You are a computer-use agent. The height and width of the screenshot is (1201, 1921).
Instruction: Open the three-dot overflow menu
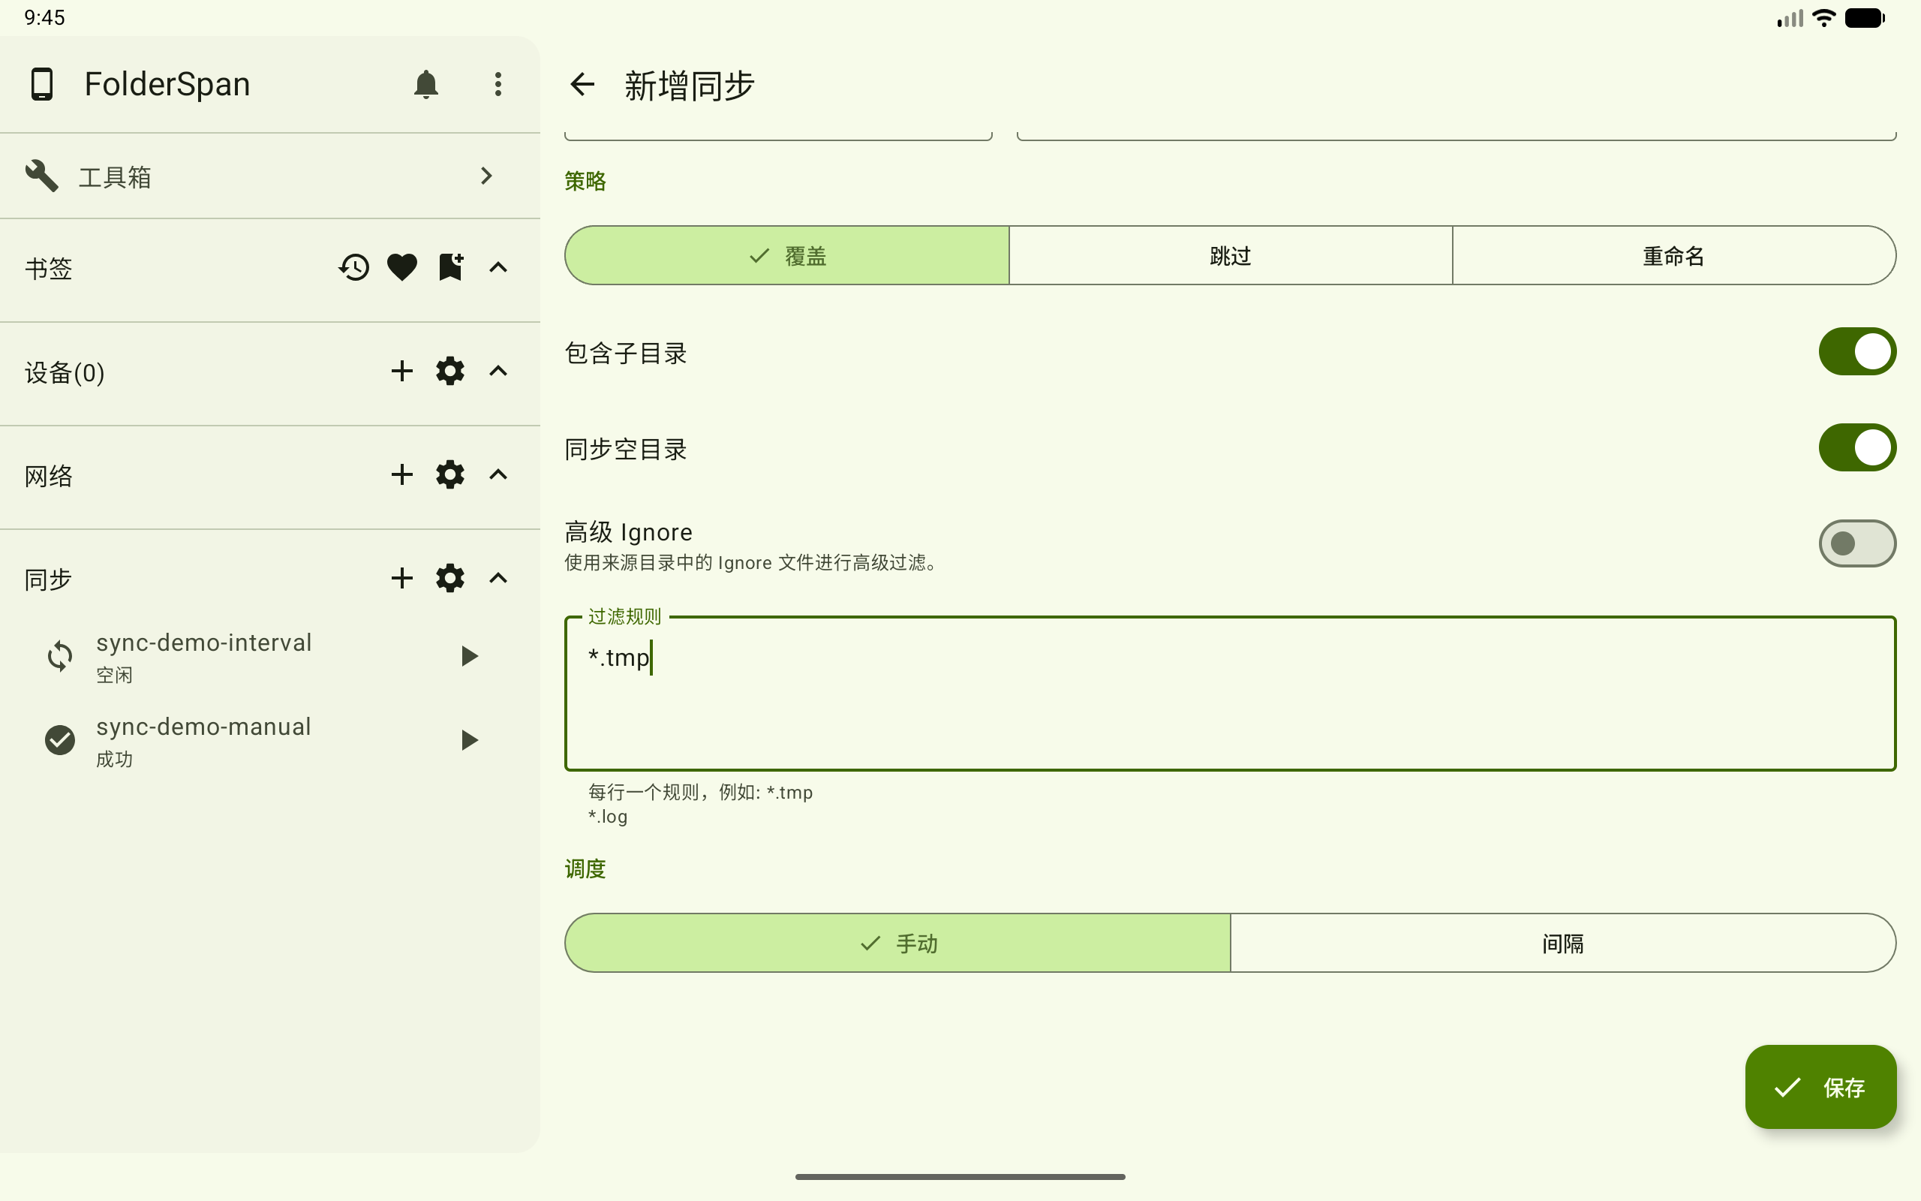[498, 84]
